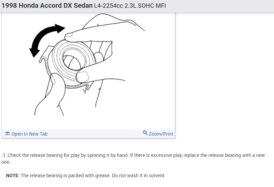
Task: Click the bold NOTE: label
Action: click(13, 176)
